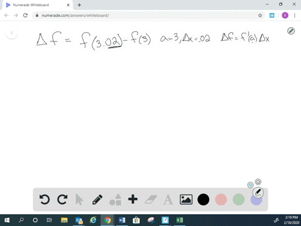Undo the last whiteboard stroke
Image resolution: width=301 pixels, height=226 pixels.
(x=45, y=200)
